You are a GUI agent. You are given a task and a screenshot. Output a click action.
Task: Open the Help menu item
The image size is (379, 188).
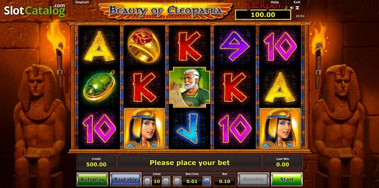(x=274, y=2)
